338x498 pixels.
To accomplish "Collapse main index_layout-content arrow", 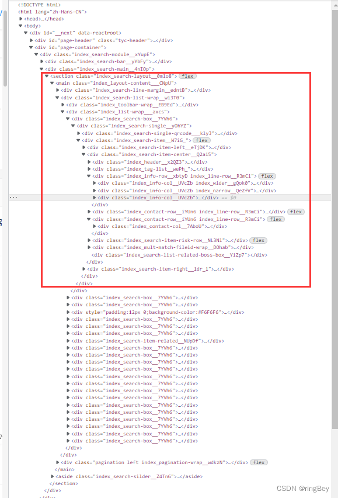I will click(52, 83).
